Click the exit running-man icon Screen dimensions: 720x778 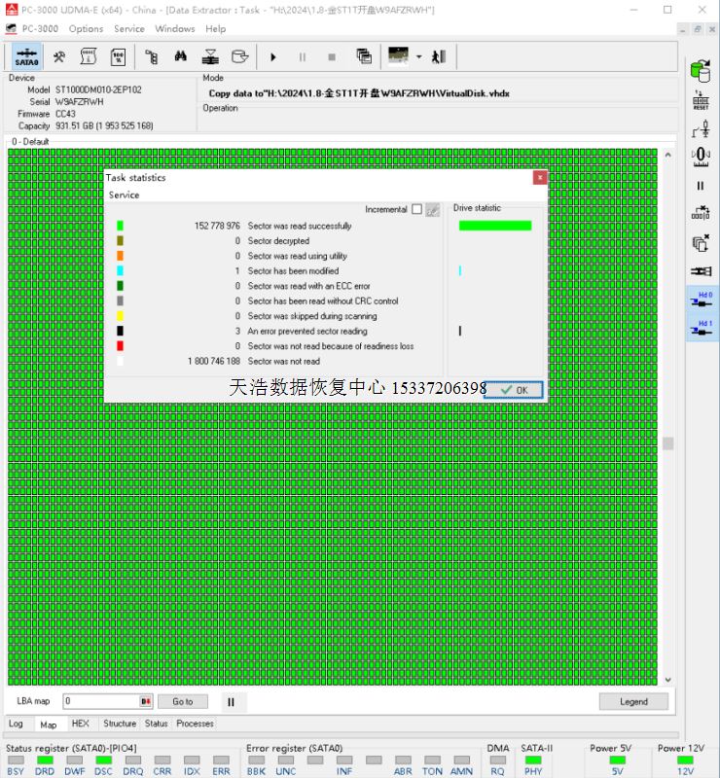coord(439,56)
